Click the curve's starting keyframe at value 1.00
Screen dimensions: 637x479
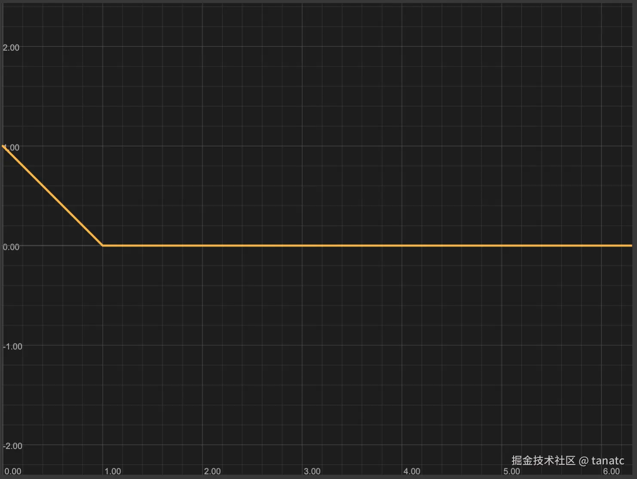(3, 146)
